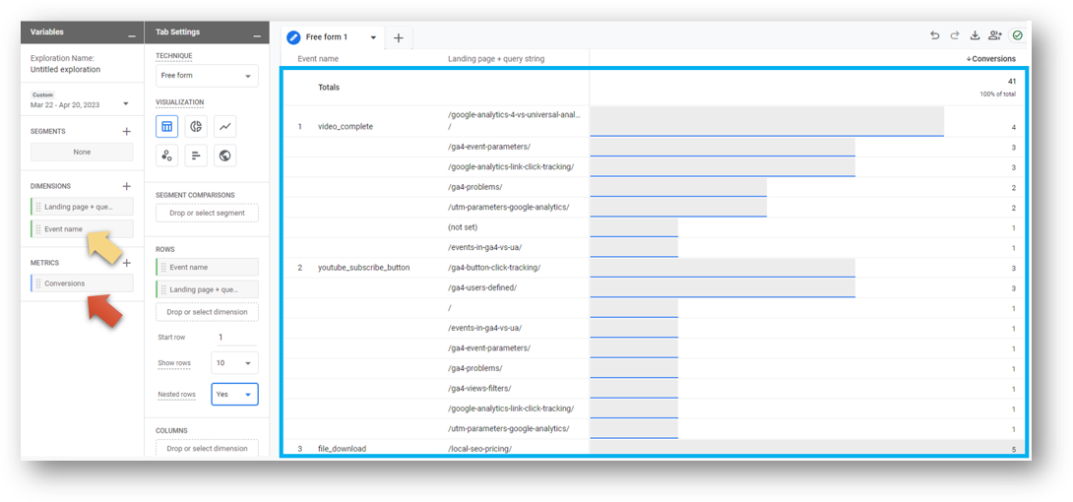
Task: Click the Conversions metric chip
Action: [x=82, y=283]
